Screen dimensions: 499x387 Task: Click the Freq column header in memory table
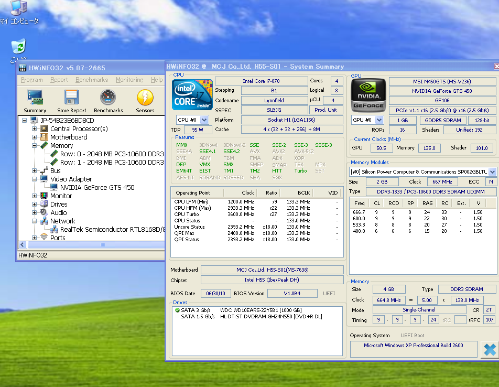pyautogui.click(x=359, y=203)
